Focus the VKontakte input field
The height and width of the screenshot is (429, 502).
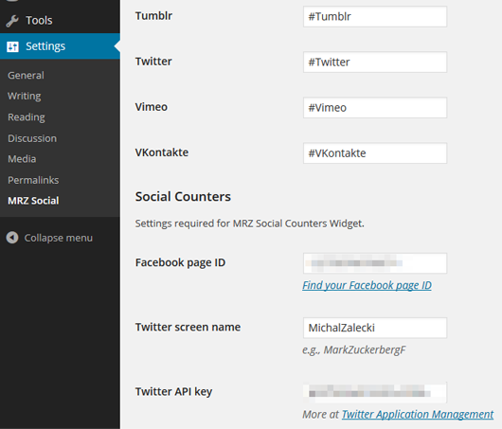tap(375, 153)
